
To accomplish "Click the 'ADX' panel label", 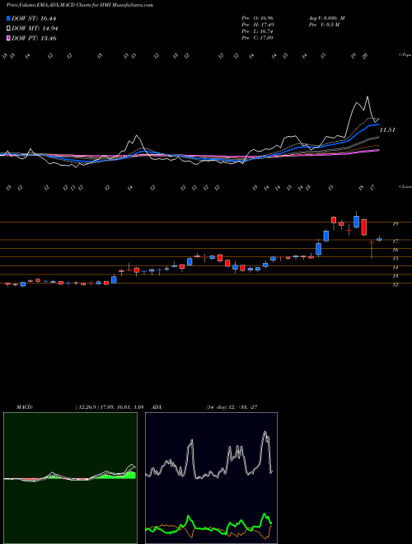I will tap(157, 407).
